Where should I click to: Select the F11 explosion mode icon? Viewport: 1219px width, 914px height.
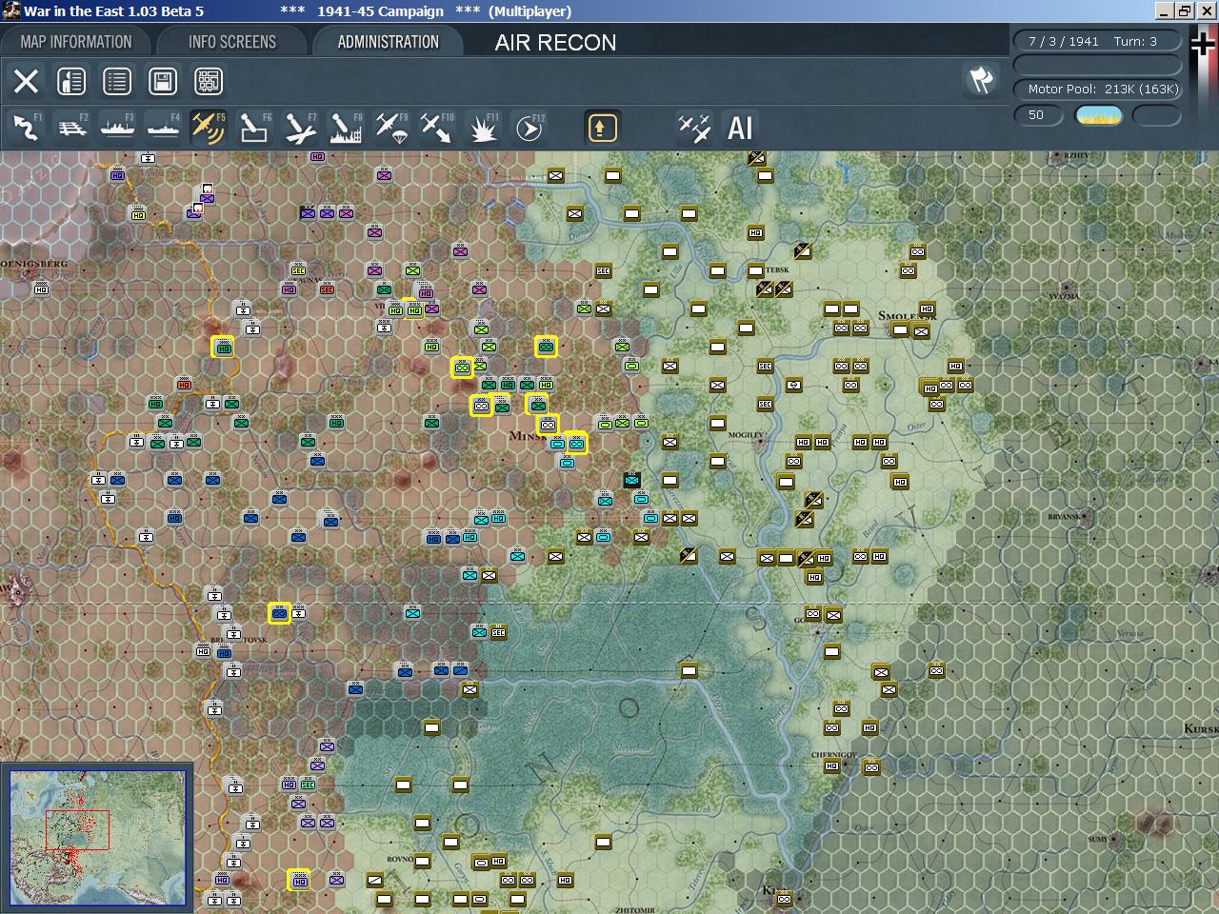click(484, 128)
